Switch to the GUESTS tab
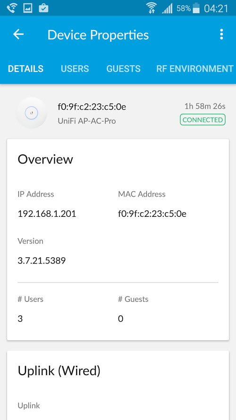The height and width of the screenshot is (420, 236). click(123, 69)
